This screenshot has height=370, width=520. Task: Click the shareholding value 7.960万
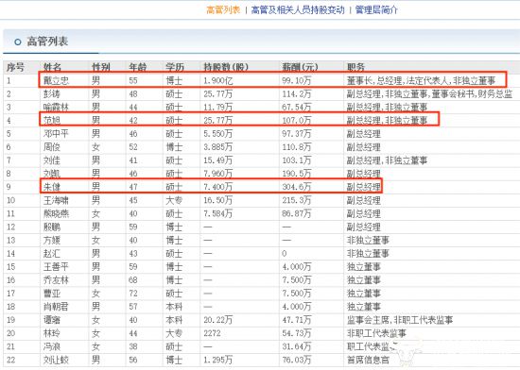217,174
